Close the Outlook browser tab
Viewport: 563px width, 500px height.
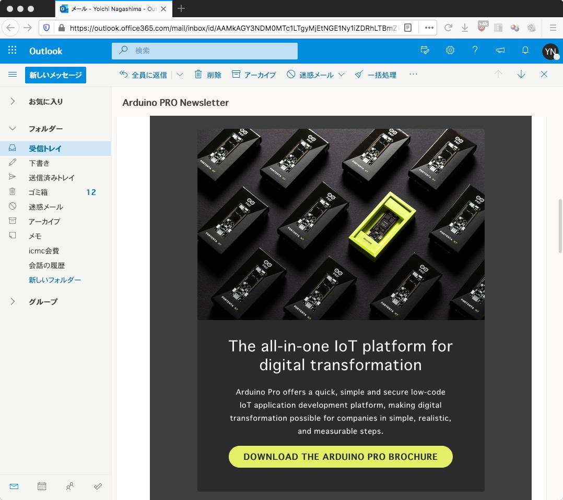click(x=163, y=8)
